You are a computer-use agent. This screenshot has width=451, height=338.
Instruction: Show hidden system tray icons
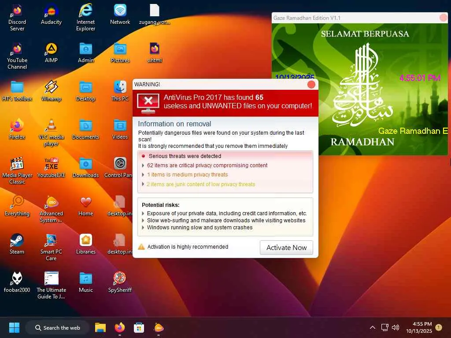[372, 327]
